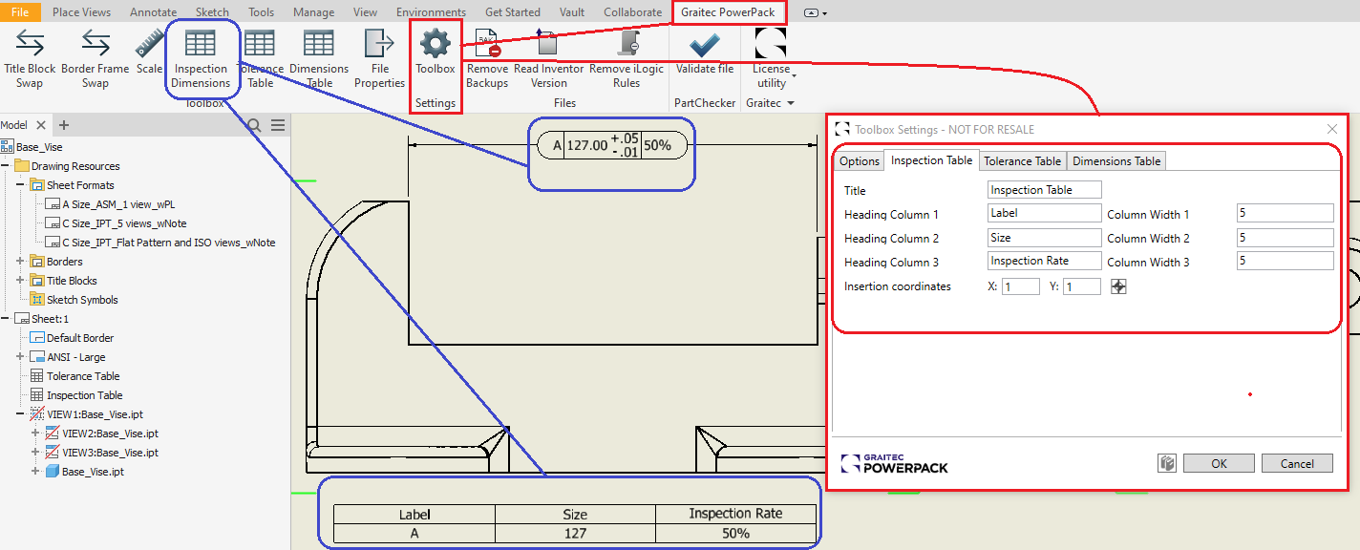Edit the Heading Column 3 field

click(1045, 261)
